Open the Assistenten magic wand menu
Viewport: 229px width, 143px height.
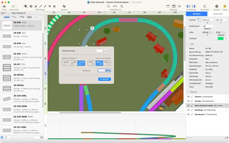[x=14, y=6]
